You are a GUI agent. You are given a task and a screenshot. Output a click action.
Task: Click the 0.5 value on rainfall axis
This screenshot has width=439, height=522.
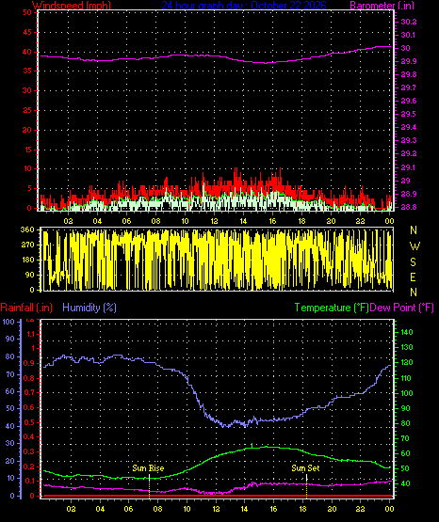(x=29, y=423)
